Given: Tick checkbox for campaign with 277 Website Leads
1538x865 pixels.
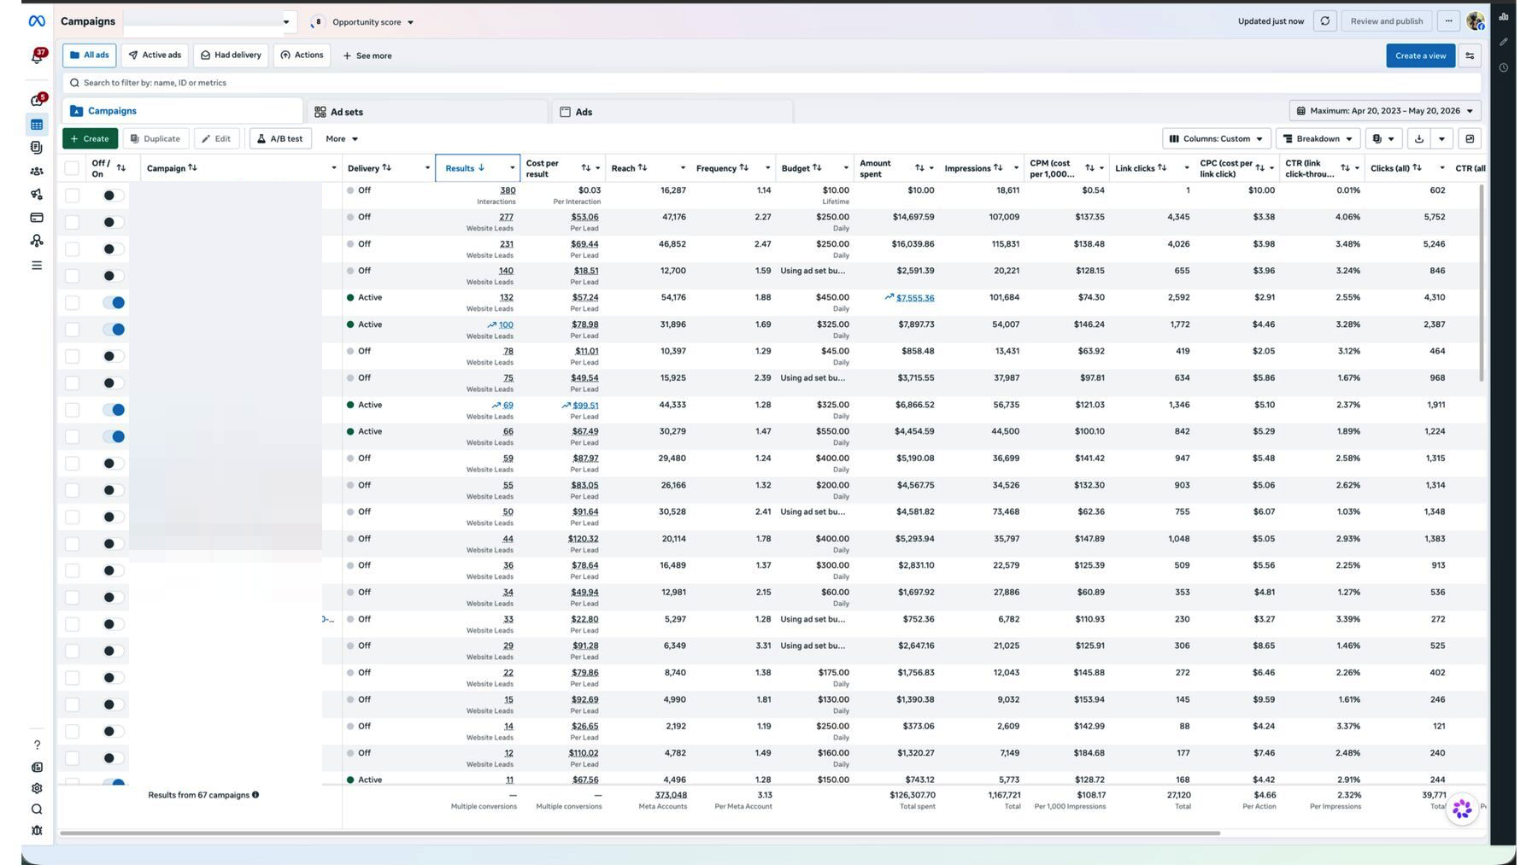Looking at the screenshot, I should tap(72, 222).
